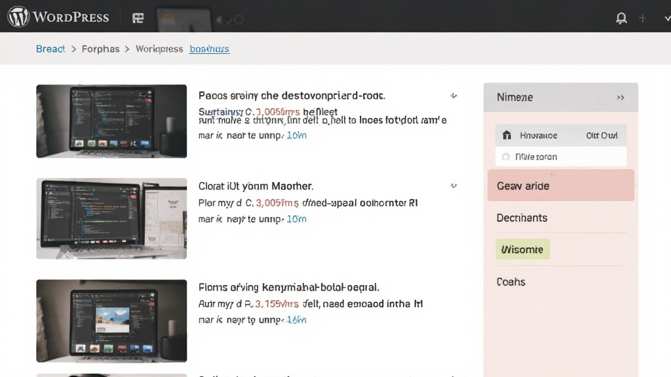
Task: Click the 'Oltt Ourl' label in the sidebar
Action: coord(602,135)
